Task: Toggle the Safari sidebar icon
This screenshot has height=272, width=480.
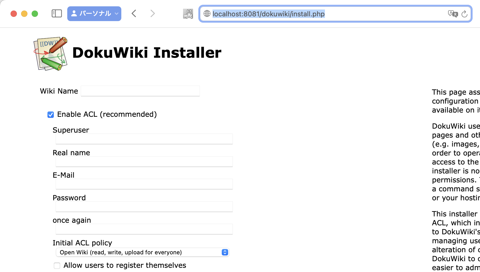Action: pos(57,13)
